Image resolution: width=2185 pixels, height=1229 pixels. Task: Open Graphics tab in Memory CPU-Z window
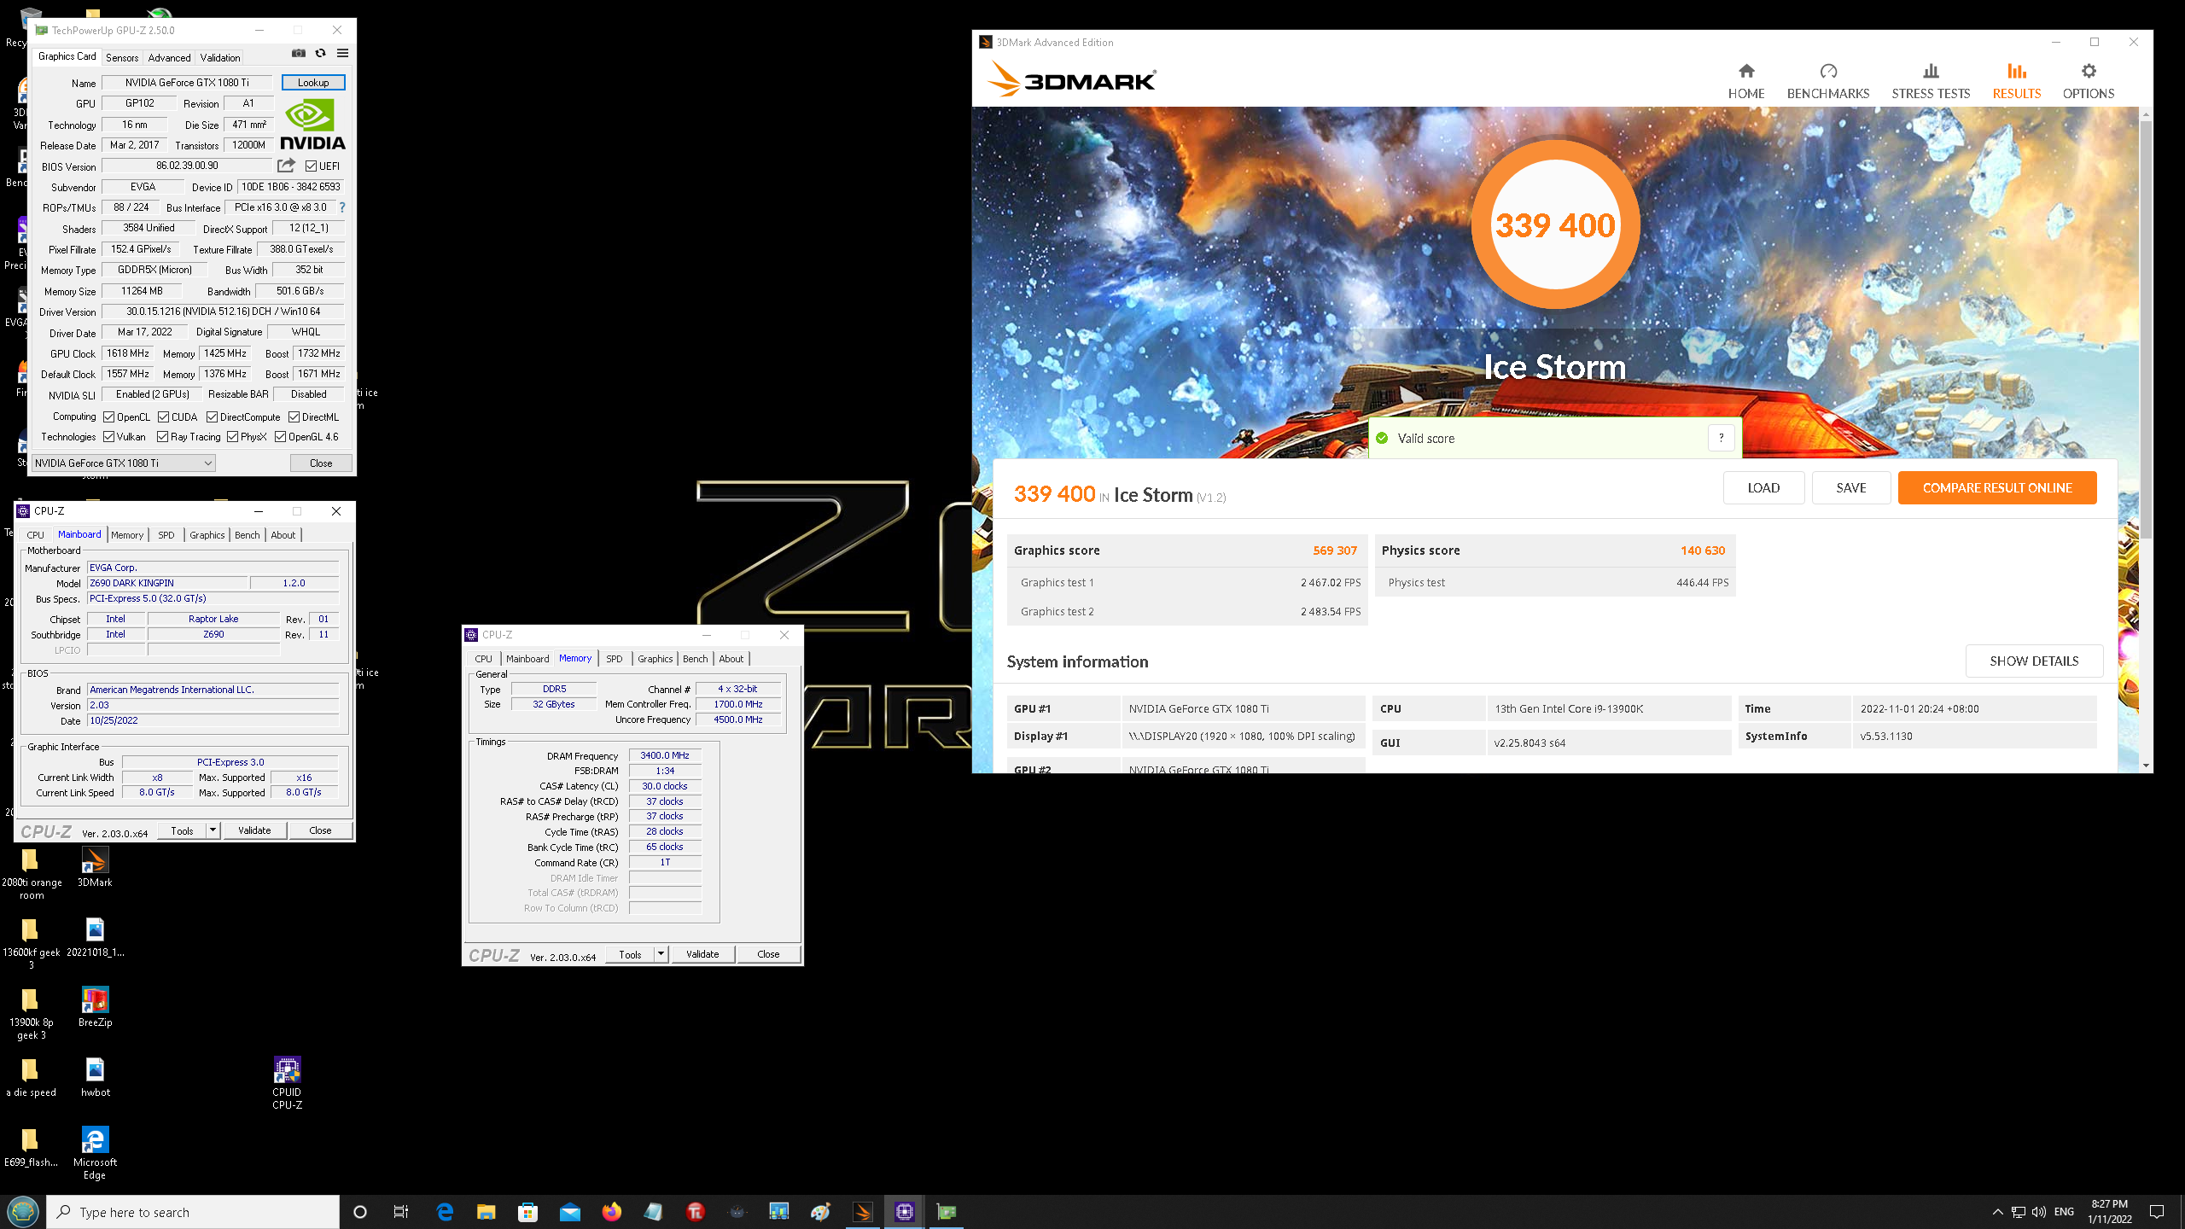point(655,659)
